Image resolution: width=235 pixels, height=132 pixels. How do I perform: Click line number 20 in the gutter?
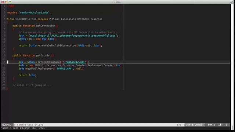click(4, 69)
